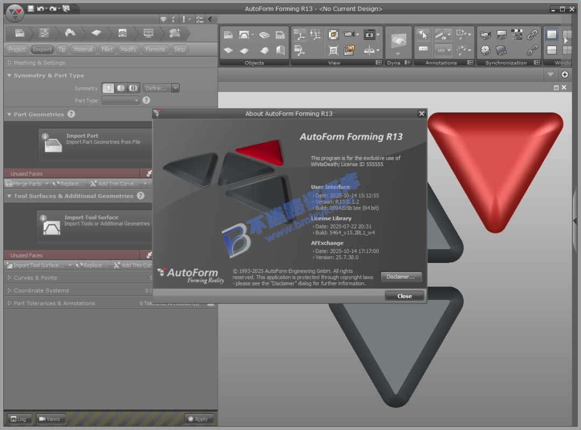Select the double-symmetry third toggle
581x430 pixels.
pos(133,88)
